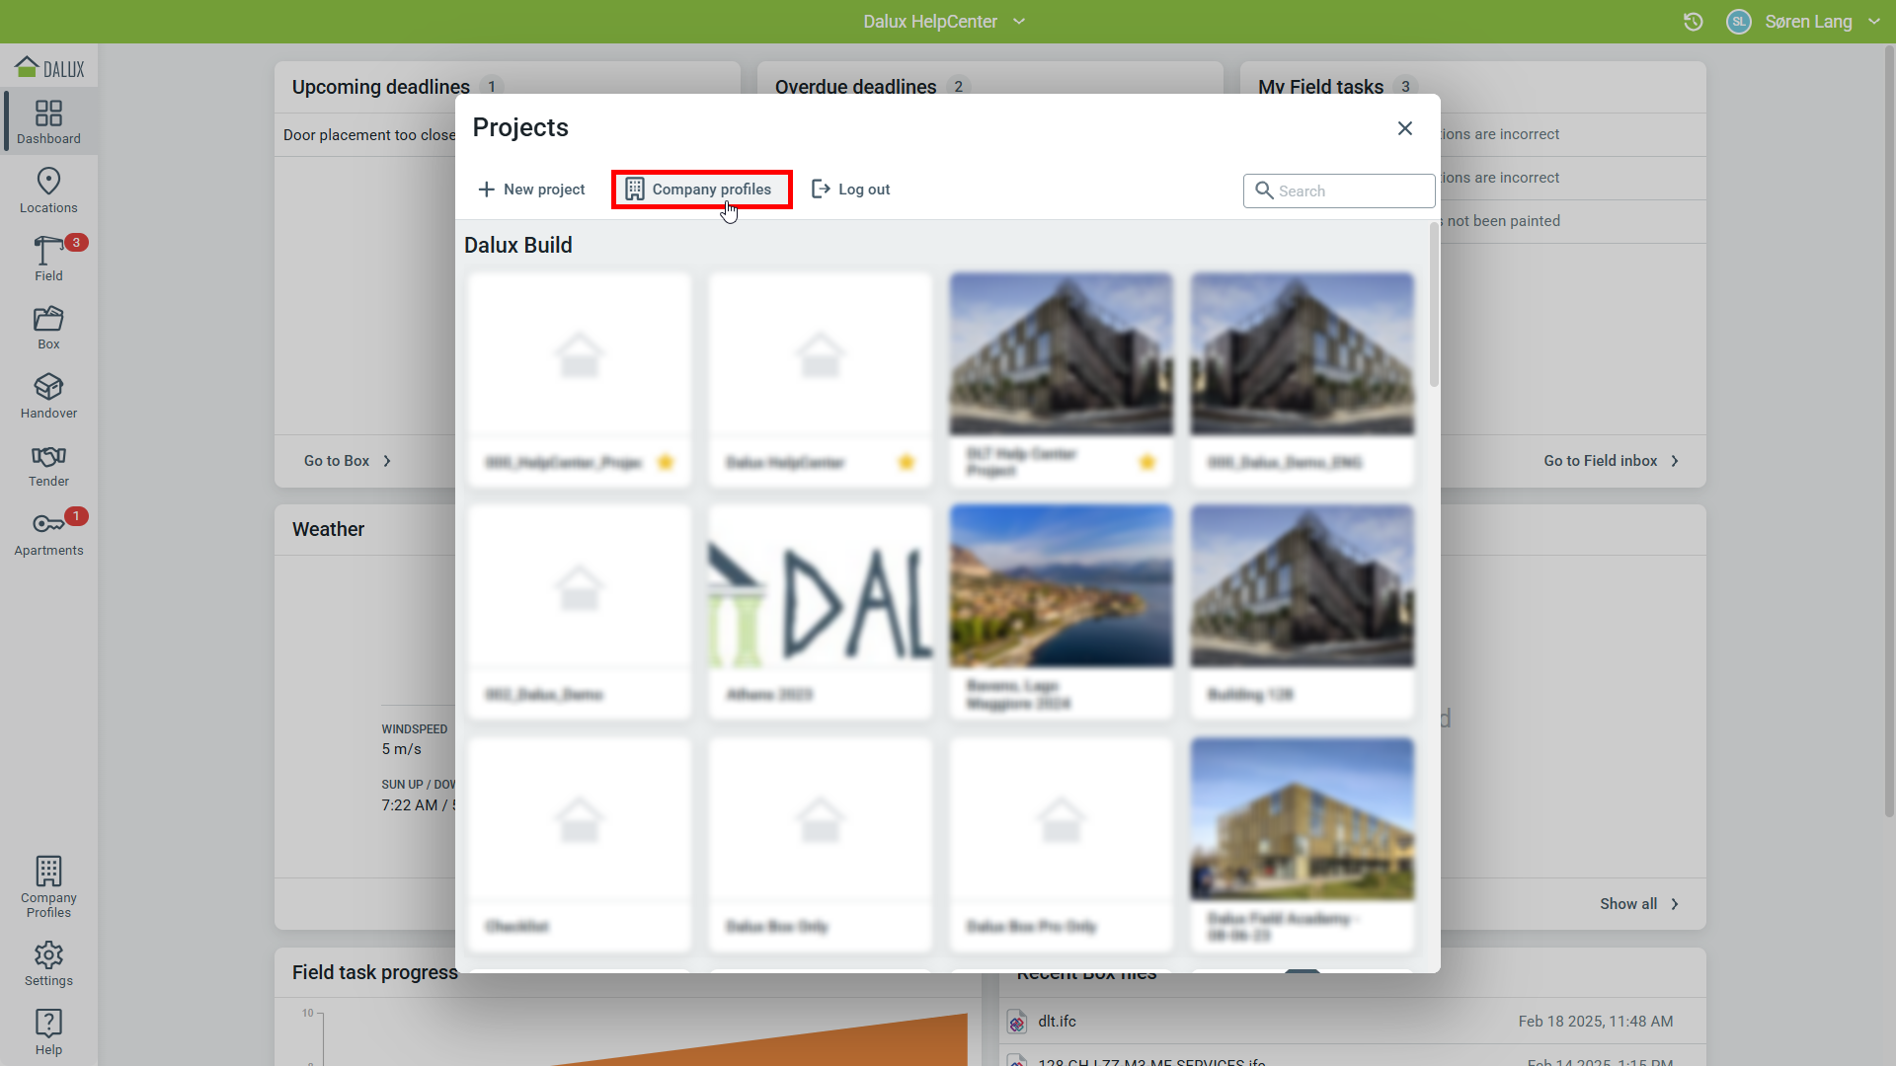Open Company Profiles in left sidebar
This screenshot has height=1066, width=1896.
(48, 885)
